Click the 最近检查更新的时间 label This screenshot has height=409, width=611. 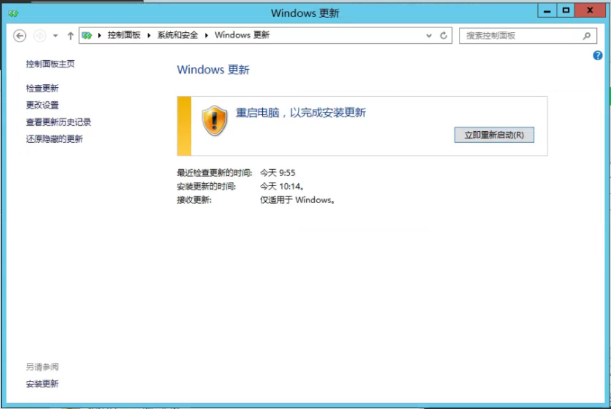[214, 173]
